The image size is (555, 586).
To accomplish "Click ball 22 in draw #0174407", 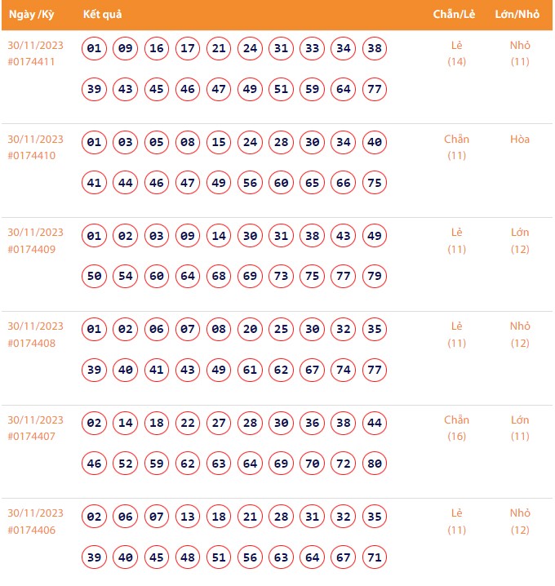I will 188,424.
